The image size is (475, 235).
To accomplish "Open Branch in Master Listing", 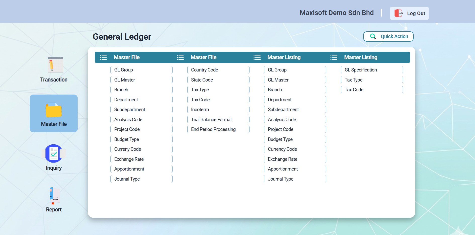I will pyautogui.click(x=295, y=90).
